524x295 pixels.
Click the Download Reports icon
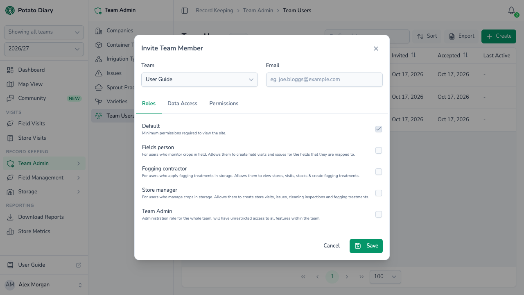(11, 217)
